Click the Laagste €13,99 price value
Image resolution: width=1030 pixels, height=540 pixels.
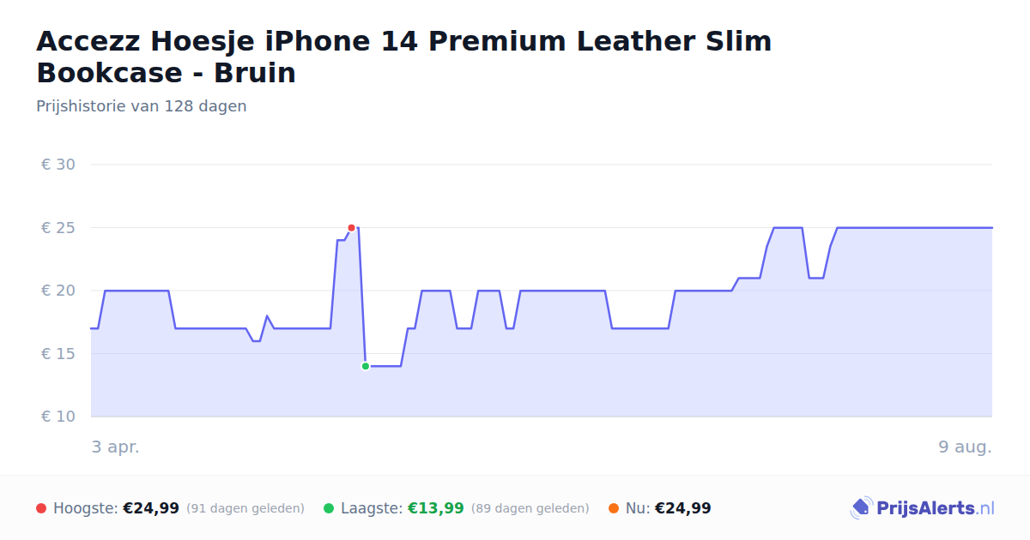tap(436, 508)
